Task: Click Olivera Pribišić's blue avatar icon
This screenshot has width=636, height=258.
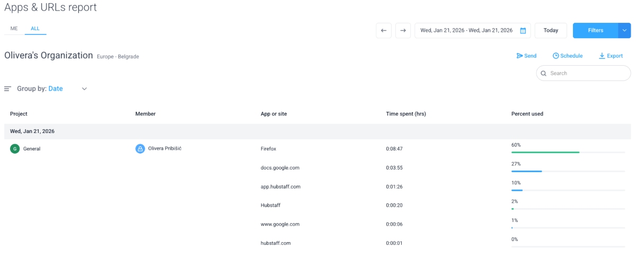Action: click(x=140, y=149)
